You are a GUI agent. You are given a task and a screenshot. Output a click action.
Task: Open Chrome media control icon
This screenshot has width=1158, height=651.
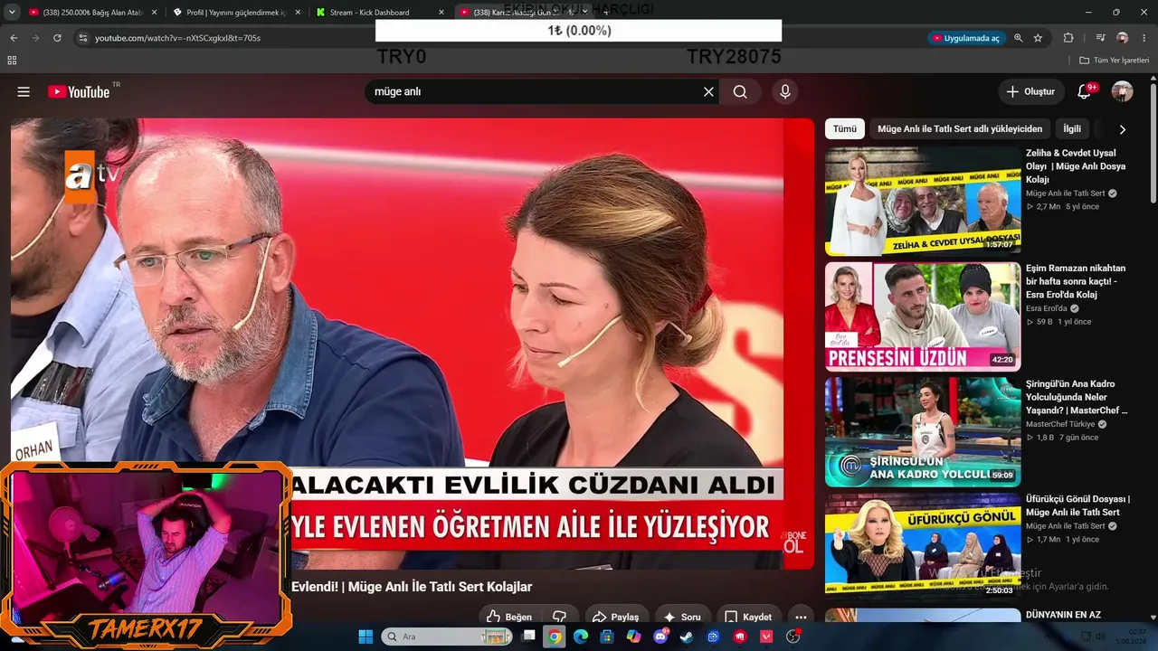click(x=1100, y=38)
